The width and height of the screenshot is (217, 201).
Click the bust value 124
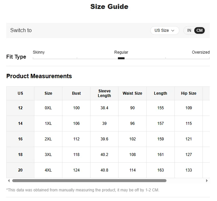pos(76,170)
